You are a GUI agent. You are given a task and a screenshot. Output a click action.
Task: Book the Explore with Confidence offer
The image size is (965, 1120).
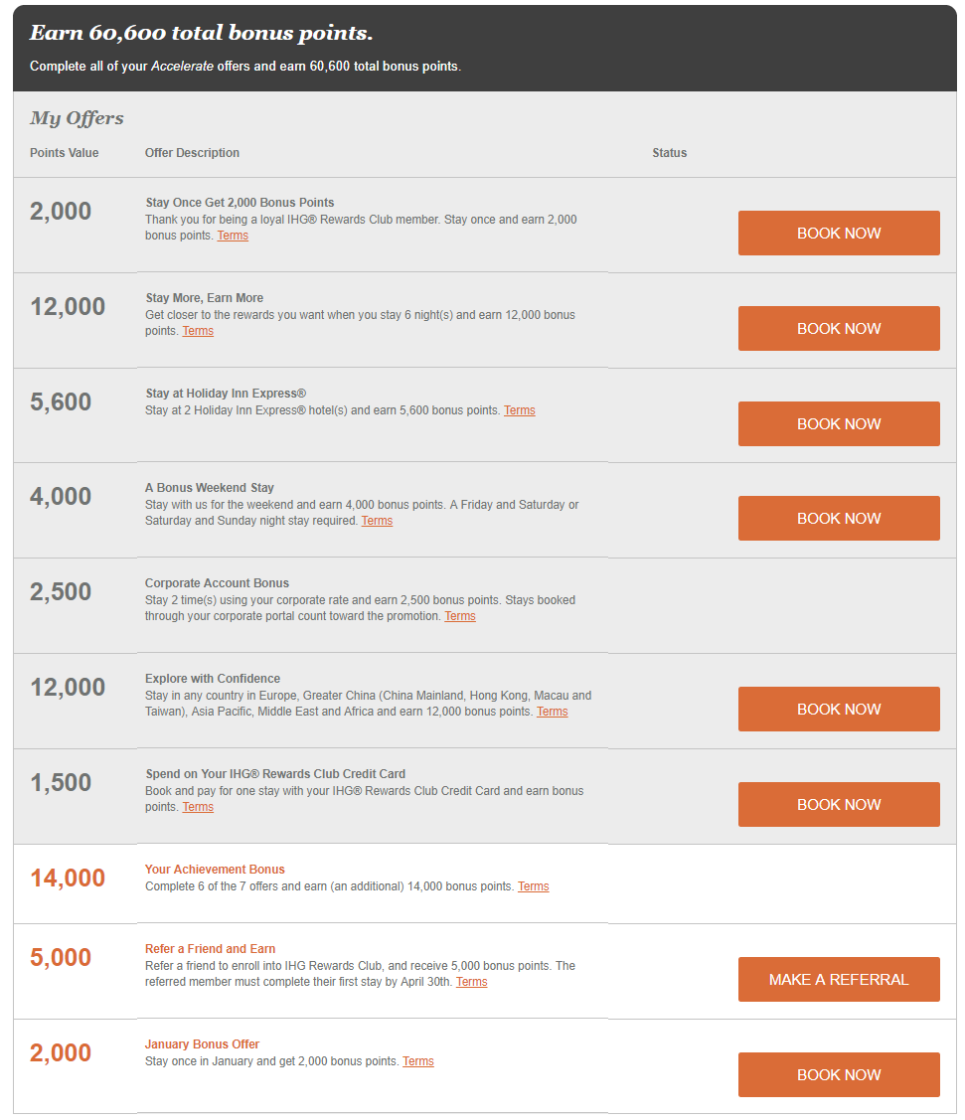point(839,709)
